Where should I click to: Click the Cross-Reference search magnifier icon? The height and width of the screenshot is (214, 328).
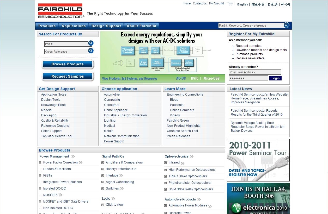click(x=90, y=51)
